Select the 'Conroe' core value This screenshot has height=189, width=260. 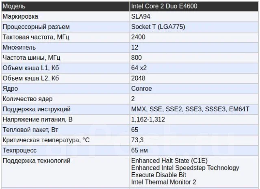pos(141,89)
